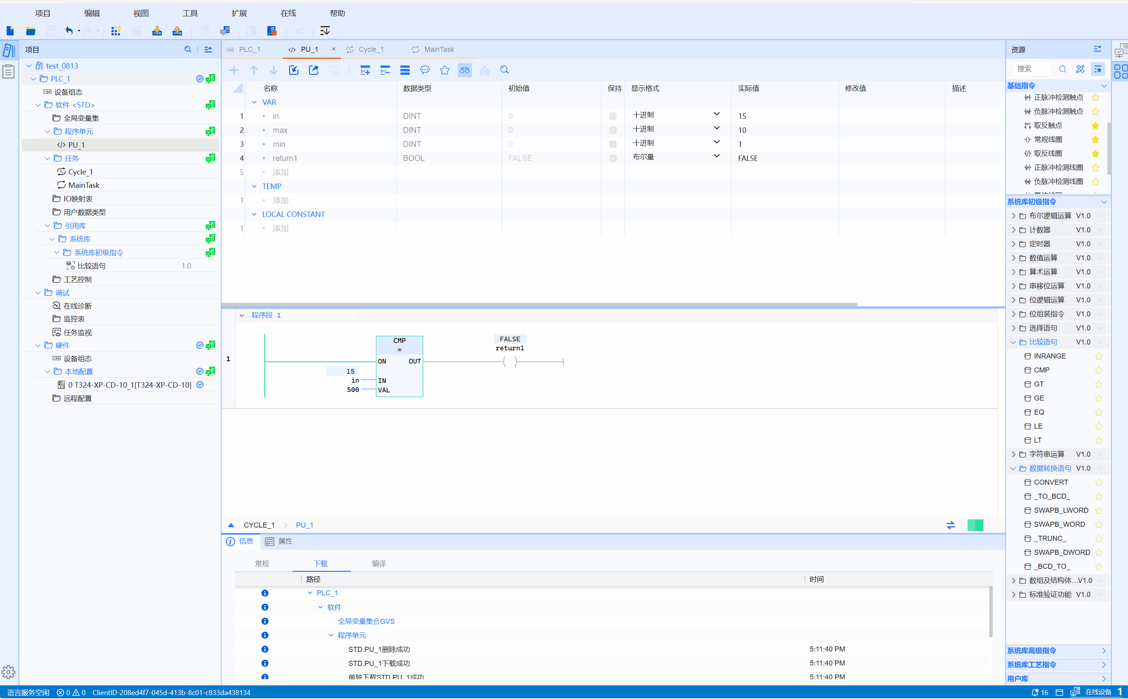Click the settings gear at bottom left
This screenshot has width=1128, height=699.
pos(8,672)
